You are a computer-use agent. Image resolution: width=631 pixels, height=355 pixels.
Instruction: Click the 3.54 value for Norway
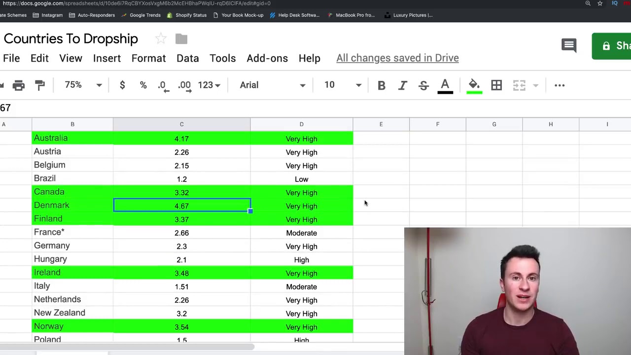181,327
